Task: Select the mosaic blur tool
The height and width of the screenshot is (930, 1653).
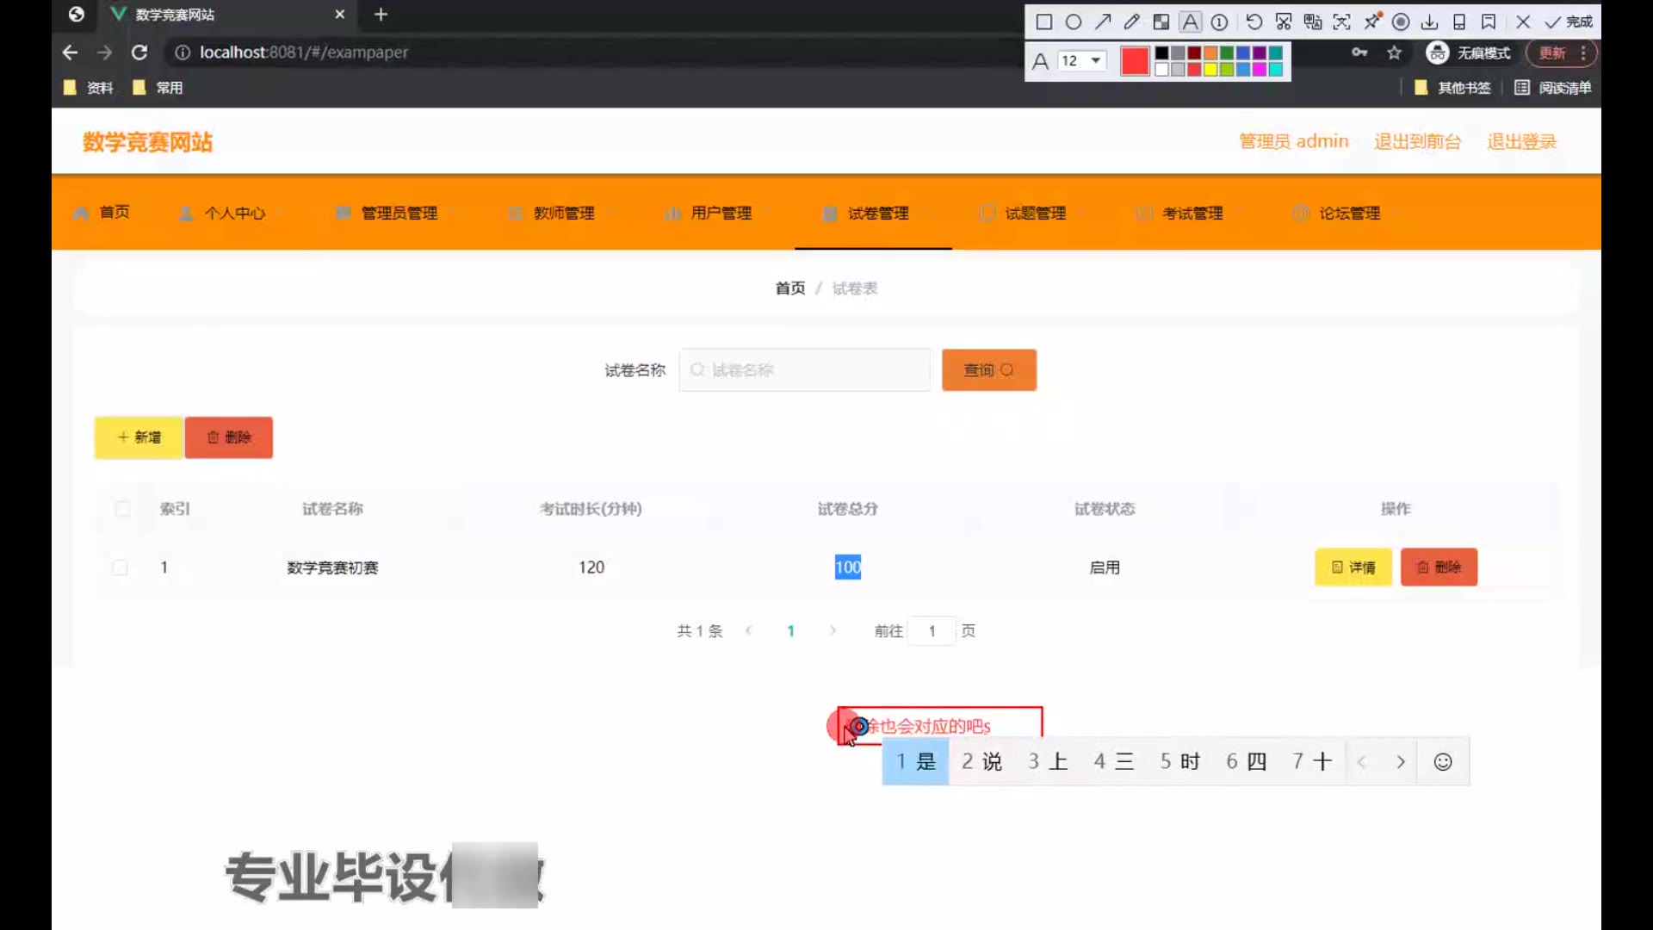Action: tap(1161, 22)
